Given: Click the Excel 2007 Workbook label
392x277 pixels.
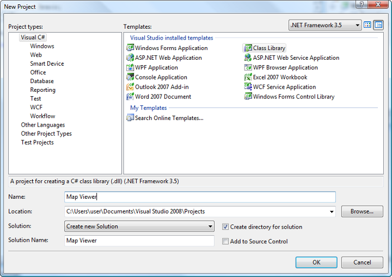Looking at the screenshot, I should tap(280, 77).
